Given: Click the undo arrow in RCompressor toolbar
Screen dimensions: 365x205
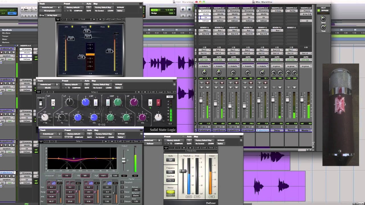Looking at the screenshot, I should point(64,19).
